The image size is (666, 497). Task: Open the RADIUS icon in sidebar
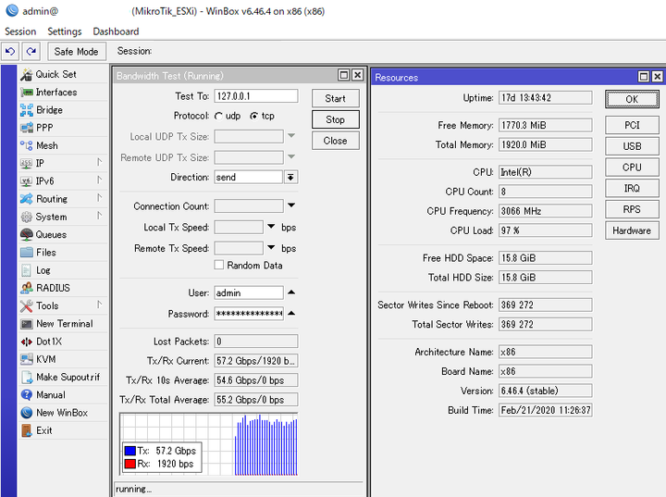[26, 288]
